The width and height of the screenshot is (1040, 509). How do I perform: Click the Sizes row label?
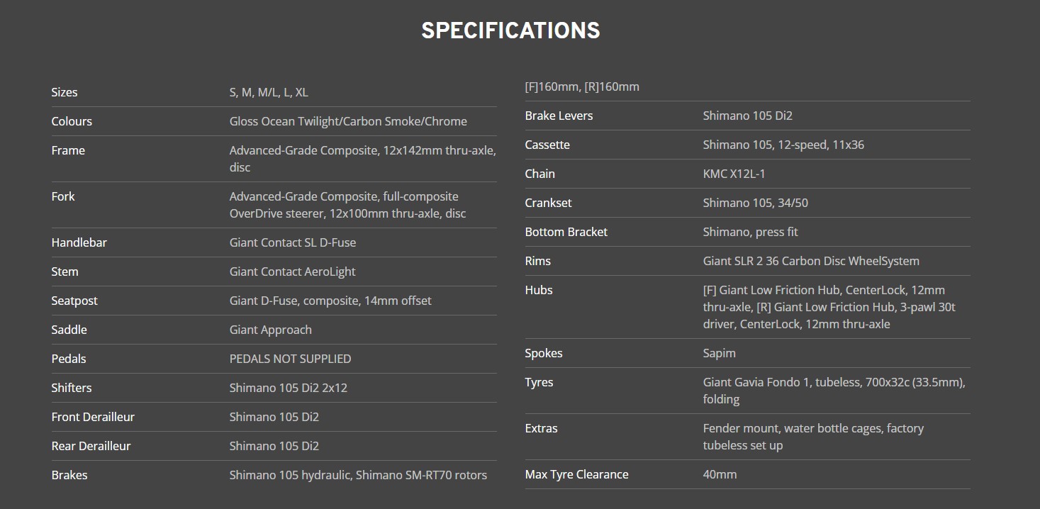point(65,92)
